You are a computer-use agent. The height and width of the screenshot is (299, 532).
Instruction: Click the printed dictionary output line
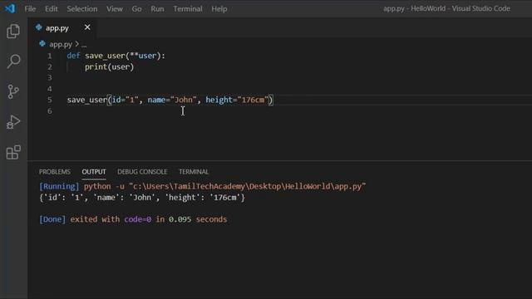coord(142,198)
